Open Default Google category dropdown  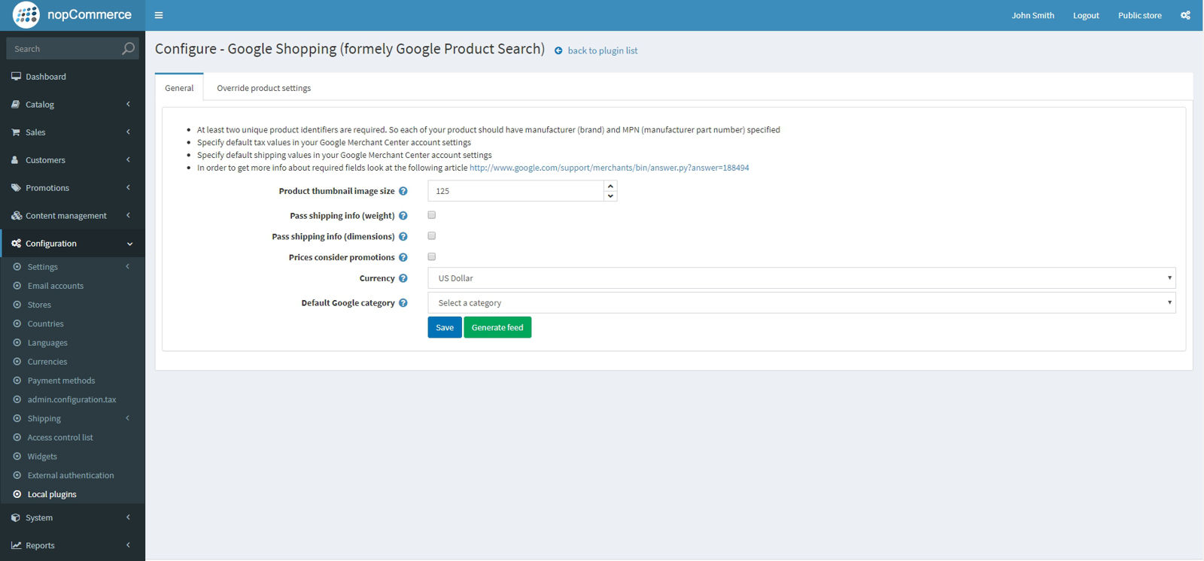801,303
